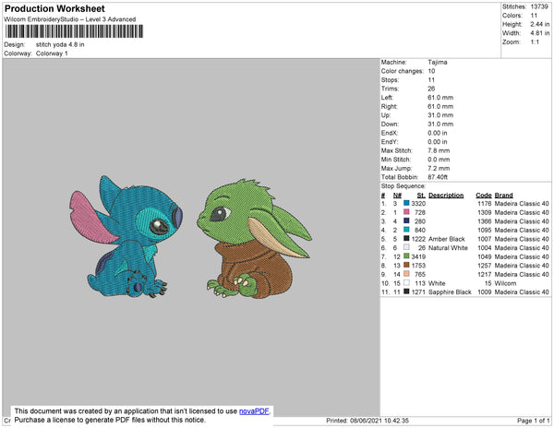Click the green Baby Yoda character in the preview

(255, 239)
